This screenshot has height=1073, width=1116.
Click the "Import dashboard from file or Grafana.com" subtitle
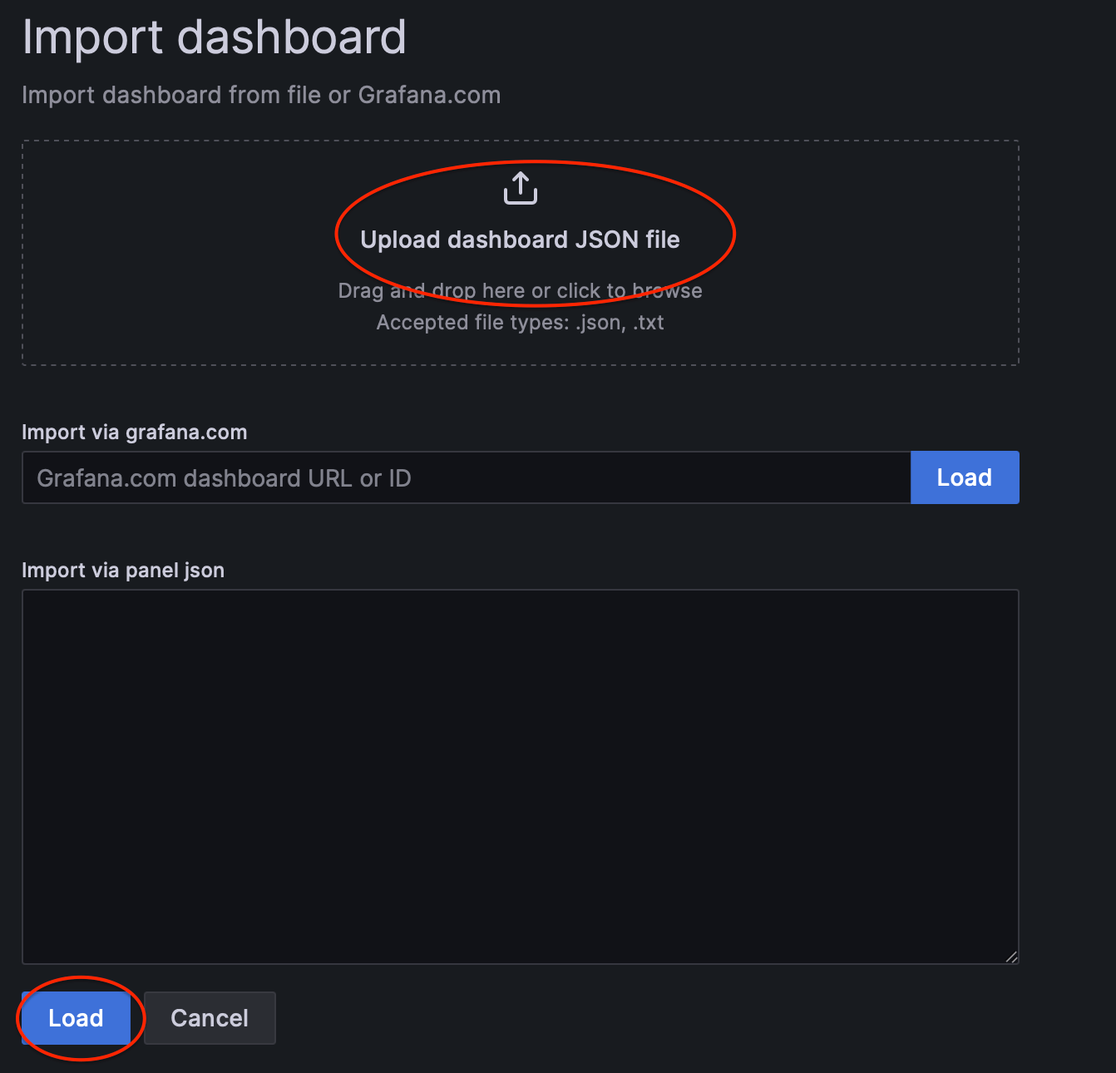(x=260, y=96)
